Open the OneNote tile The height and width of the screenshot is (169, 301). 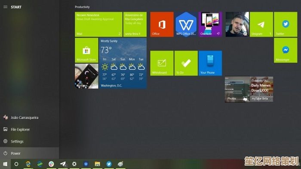[x=210, y=24]
